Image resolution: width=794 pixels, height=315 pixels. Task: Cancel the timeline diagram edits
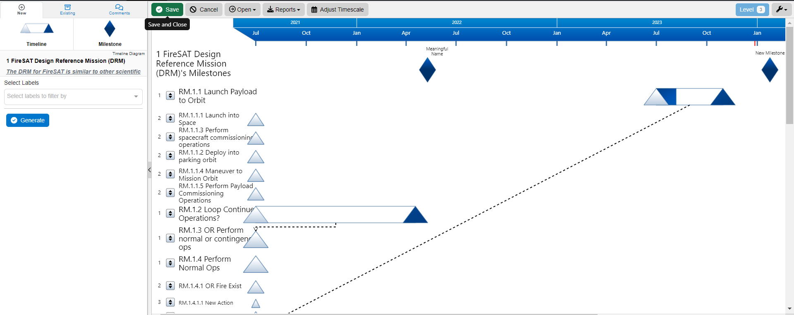pyautogui.click(x=204, y=10)
